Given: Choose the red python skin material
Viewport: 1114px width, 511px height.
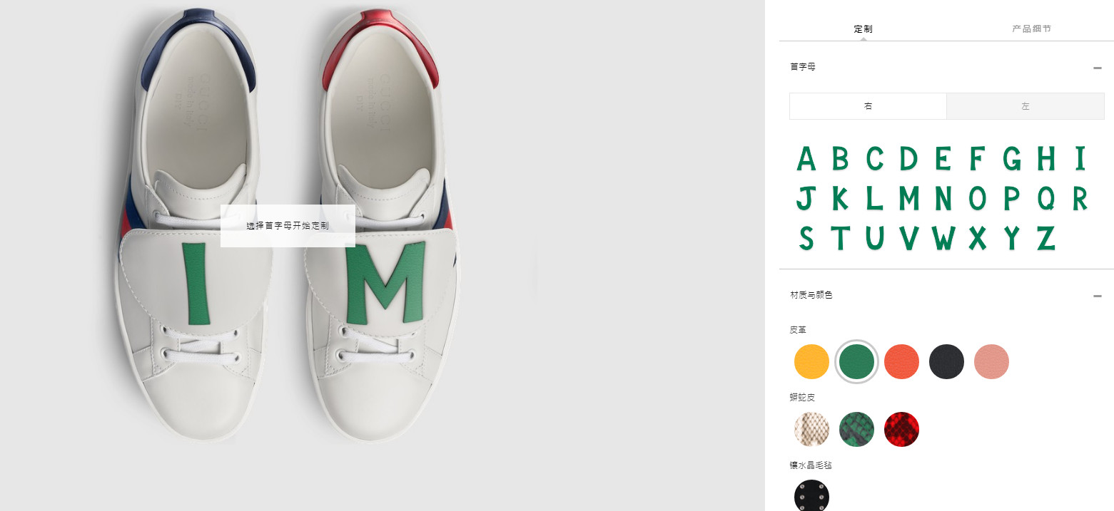Looking at the screenshot, I should click(x=901, y=430).
